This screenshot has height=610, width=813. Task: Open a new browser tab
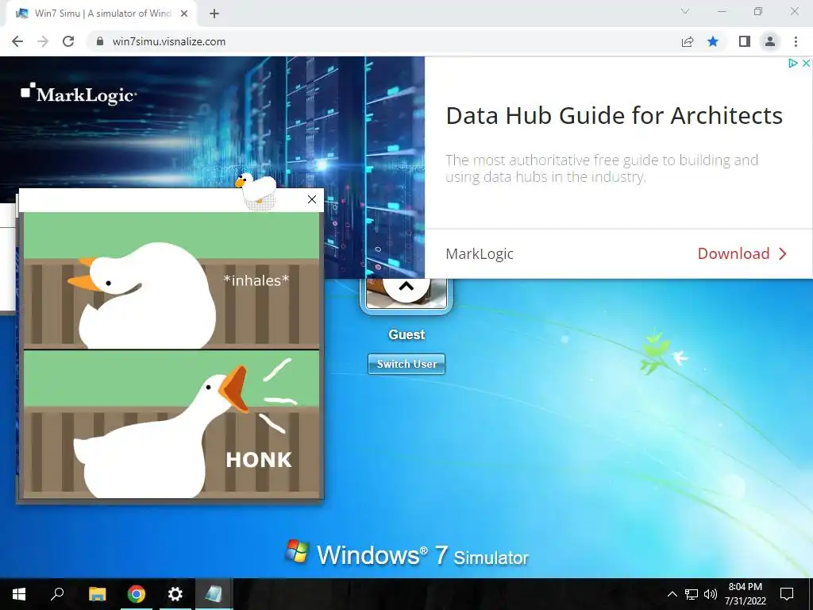(214, 14)
